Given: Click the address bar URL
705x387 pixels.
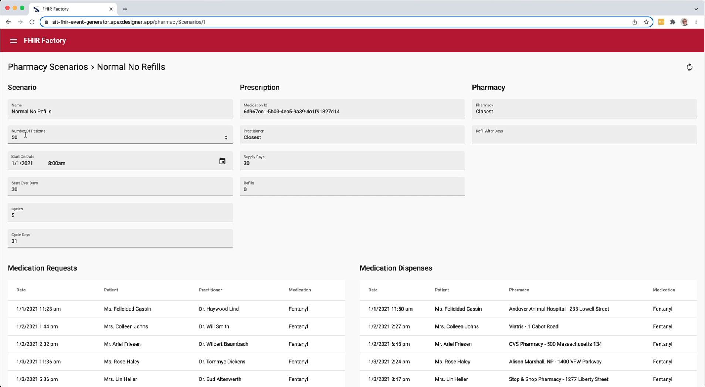Looking at the screenshot, I should pos(129,22).
